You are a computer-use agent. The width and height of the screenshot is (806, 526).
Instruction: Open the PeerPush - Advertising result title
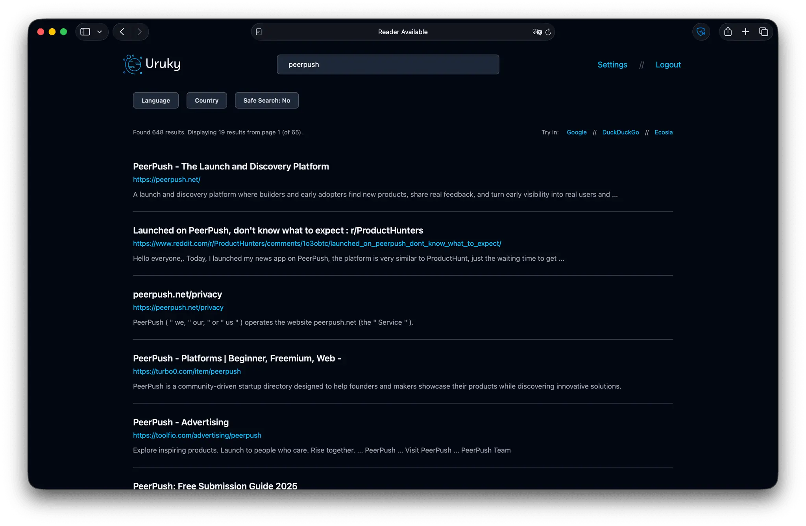coord(181,422)
